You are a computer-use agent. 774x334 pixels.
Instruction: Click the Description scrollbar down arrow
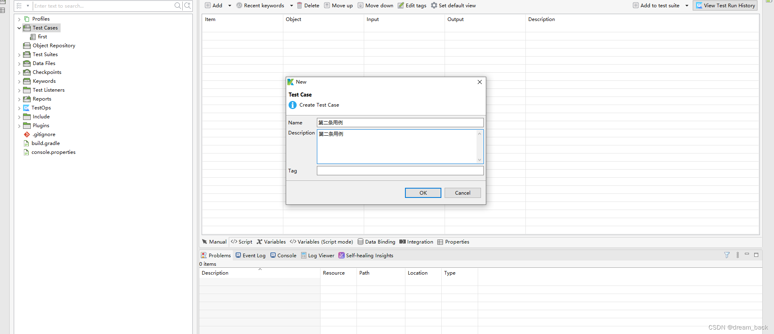[480, 160]
